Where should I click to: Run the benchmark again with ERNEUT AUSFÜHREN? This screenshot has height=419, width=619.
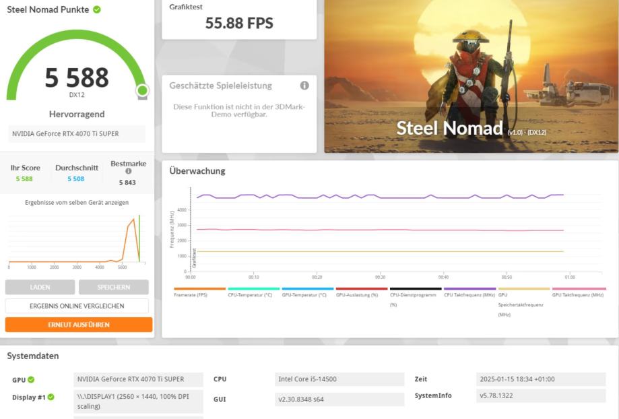(79, 325)
